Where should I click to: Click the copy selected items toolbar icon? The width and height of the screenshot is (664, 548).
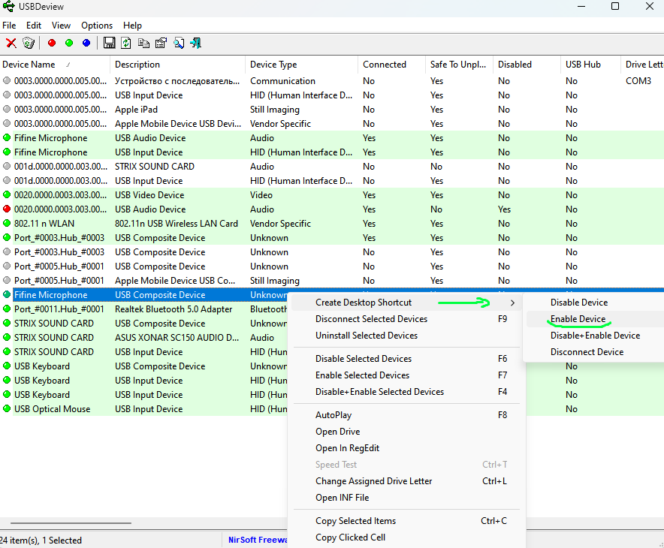coord(143,43)
